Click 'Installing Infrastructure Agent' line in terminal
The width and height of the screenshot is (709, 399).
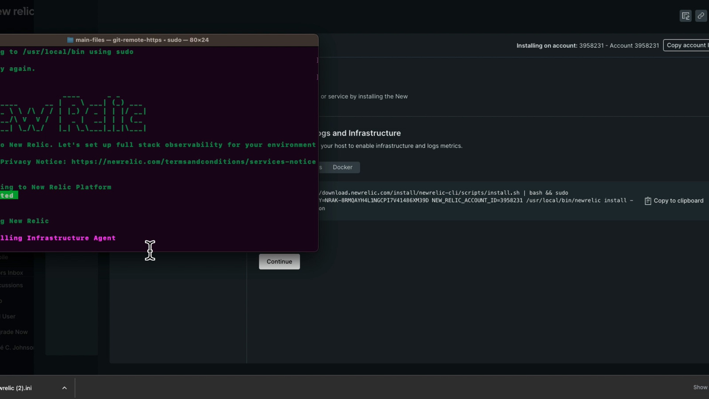(x=58, y=238)
